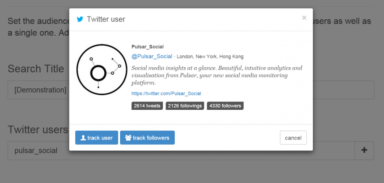
Task: Click the bold Pulsar_Social display name
Action: (x=147, y=47)
